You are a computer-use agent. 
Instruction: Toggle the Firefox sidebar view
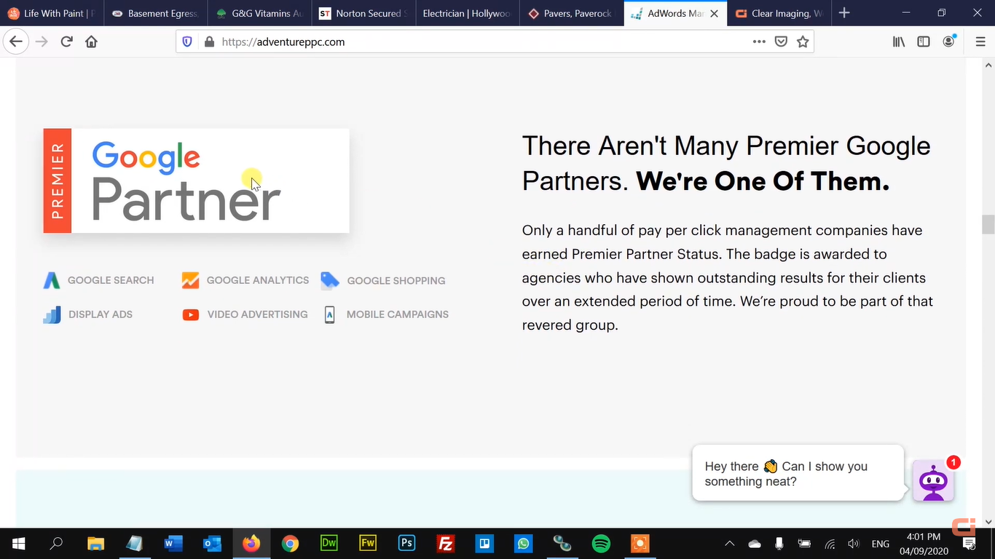pyautogui.click(x=924, y=41)
